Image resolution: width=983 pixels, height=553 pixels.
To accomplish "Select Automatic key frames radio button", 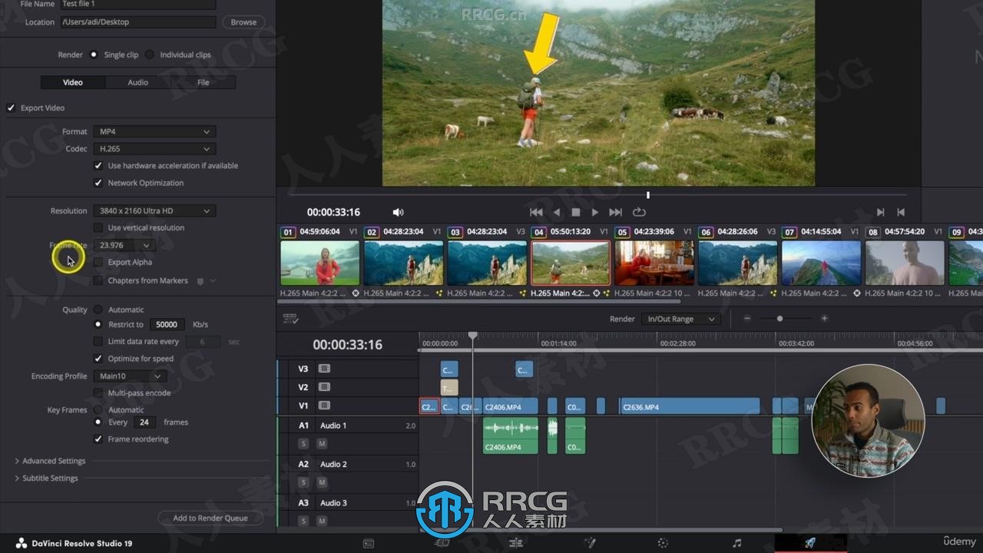I will tap(98, 409).
